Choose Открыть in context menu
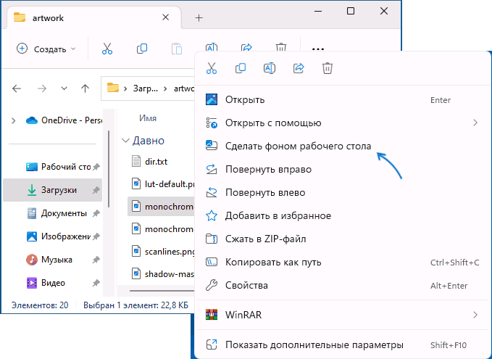Image resolution: width=492 pixels, height=359 pixels. click(343, 100)
